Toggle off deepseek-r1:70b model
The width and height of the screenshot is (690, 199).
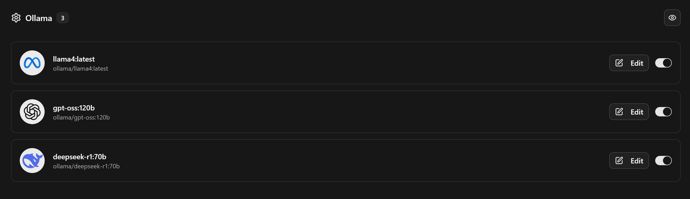tap(663, 160)
